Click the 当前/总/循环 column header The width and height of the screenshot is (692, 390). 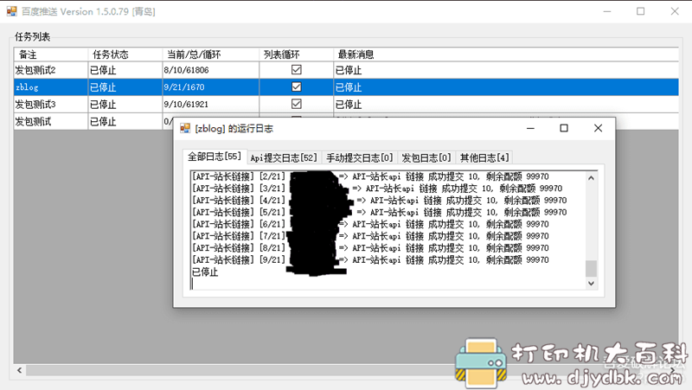[211, 54]
